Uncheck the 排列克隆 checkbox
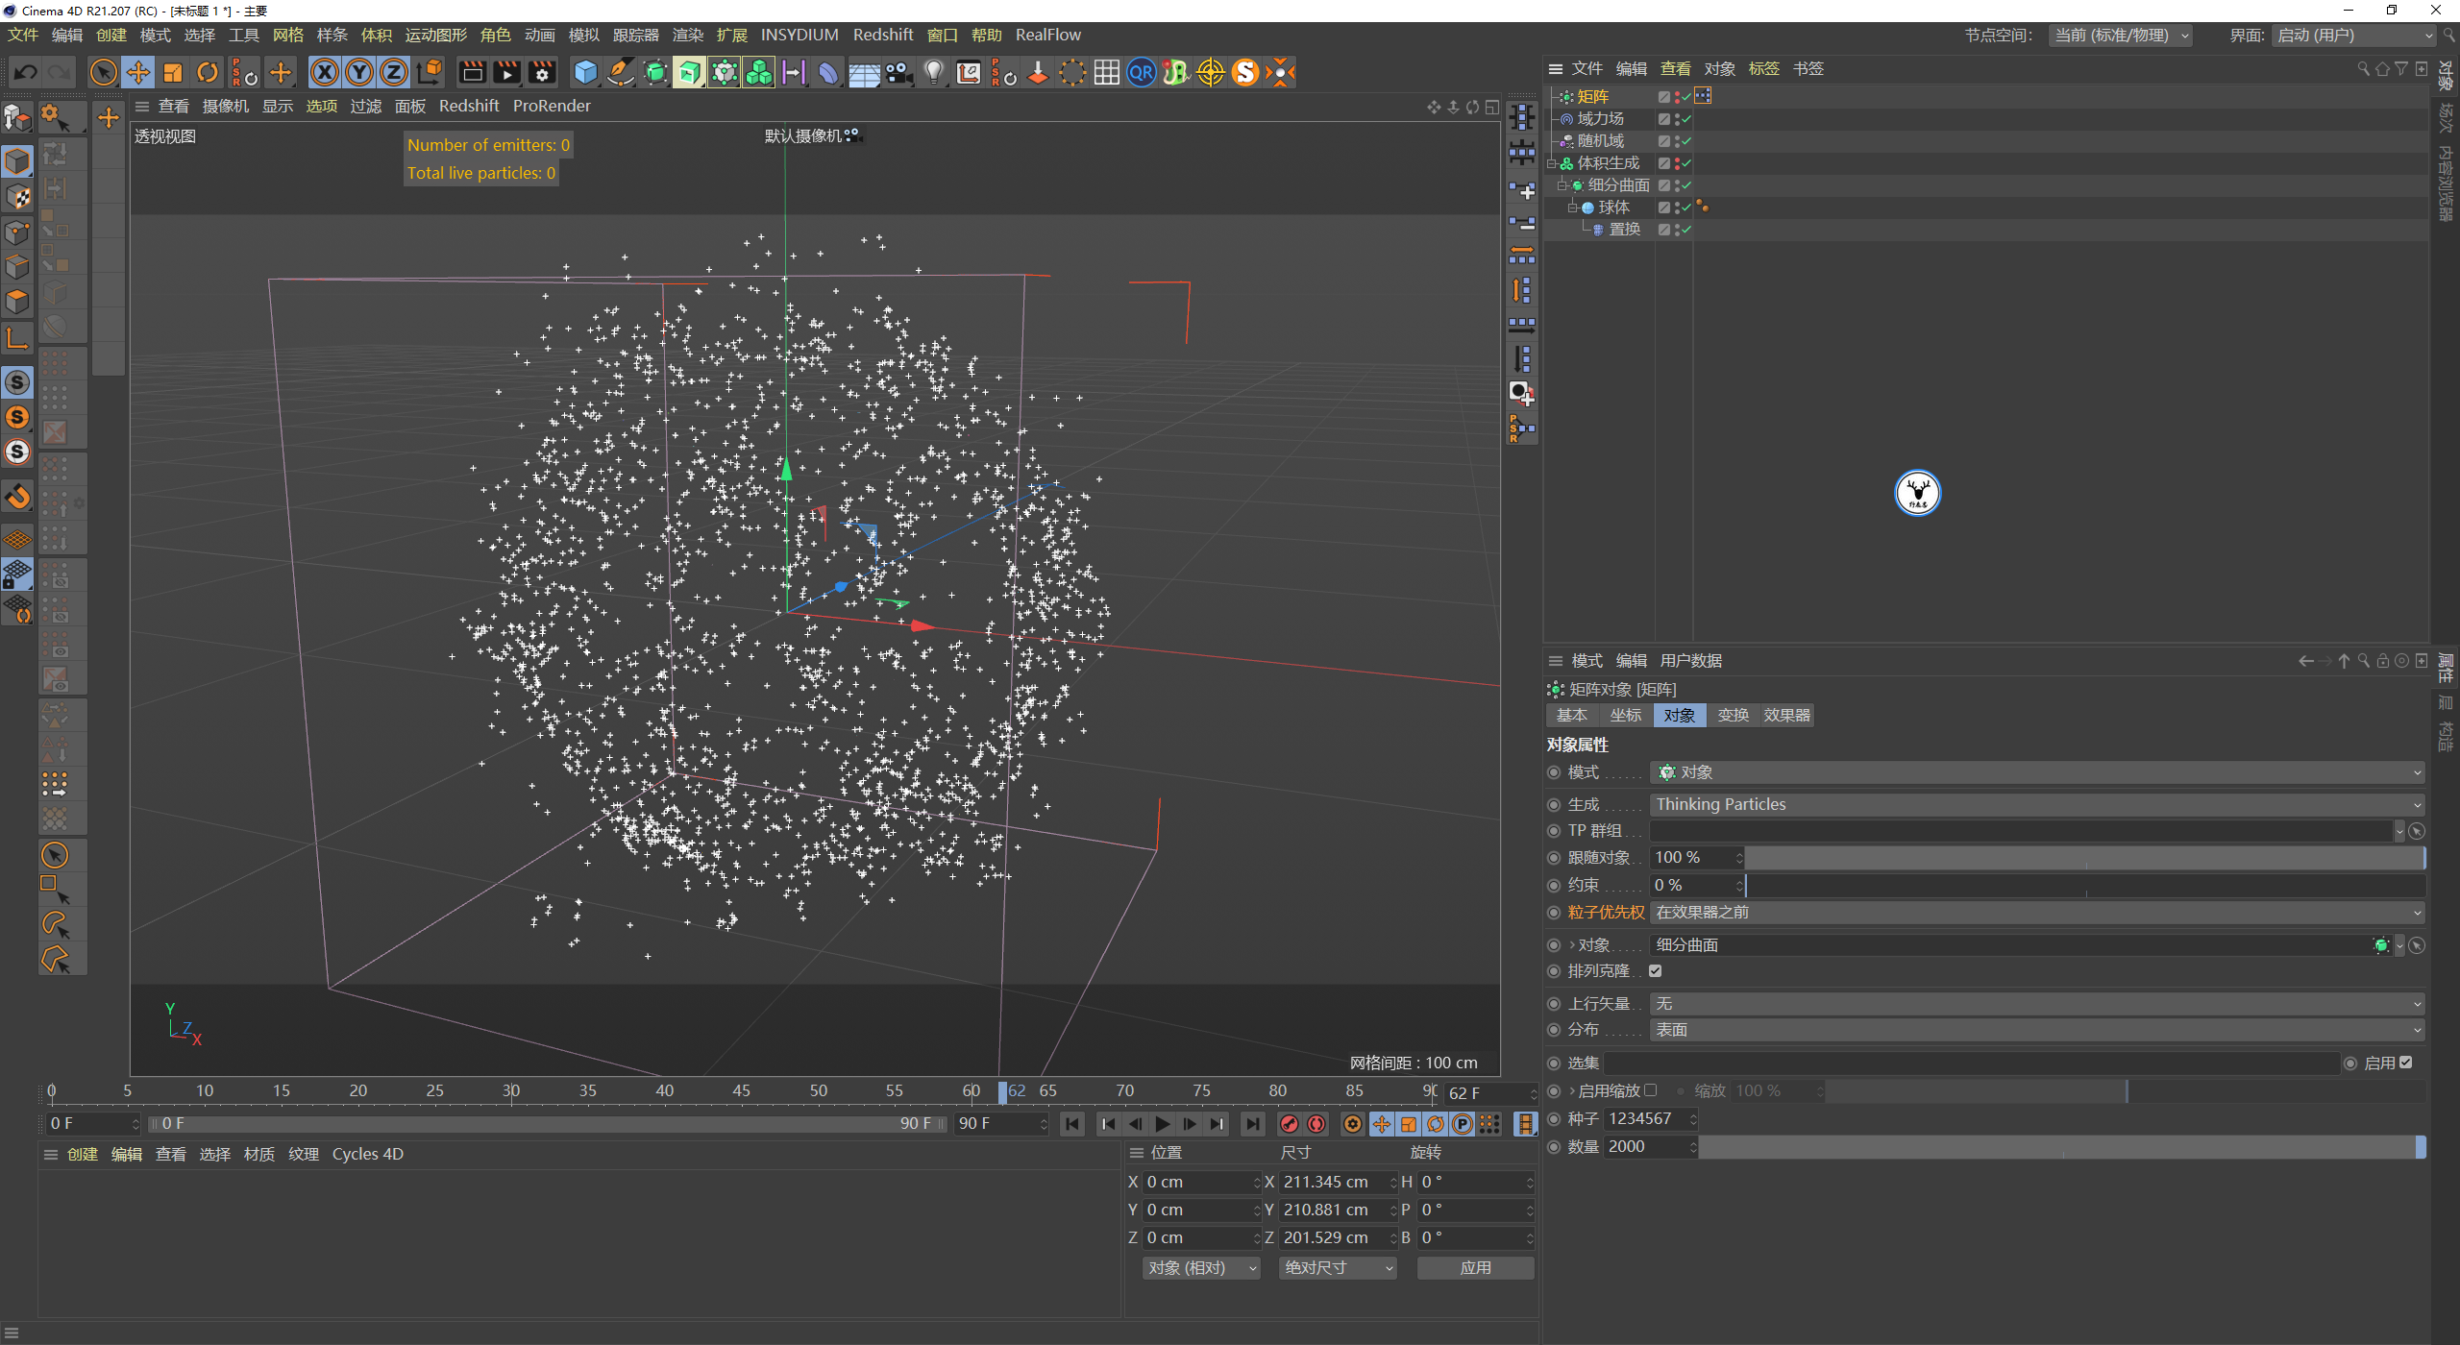The width and height of the screenshot is (2460, 1345). (1656, 971)
